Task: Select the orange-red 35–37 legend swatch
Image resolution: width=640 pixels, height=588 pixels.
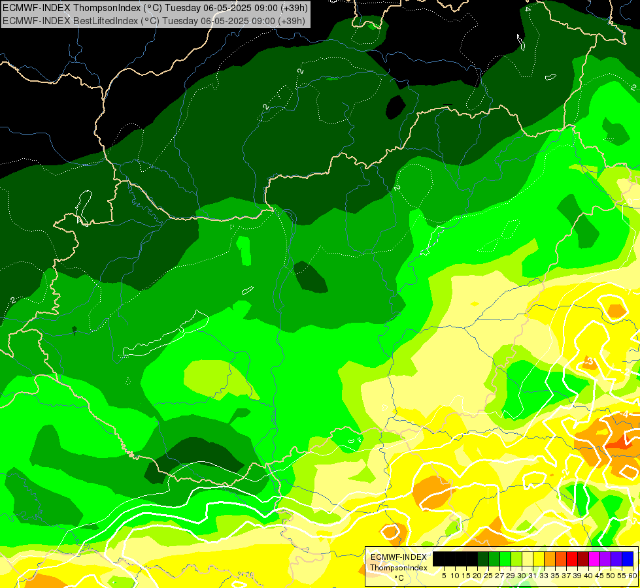Action: tap(561, 559)
